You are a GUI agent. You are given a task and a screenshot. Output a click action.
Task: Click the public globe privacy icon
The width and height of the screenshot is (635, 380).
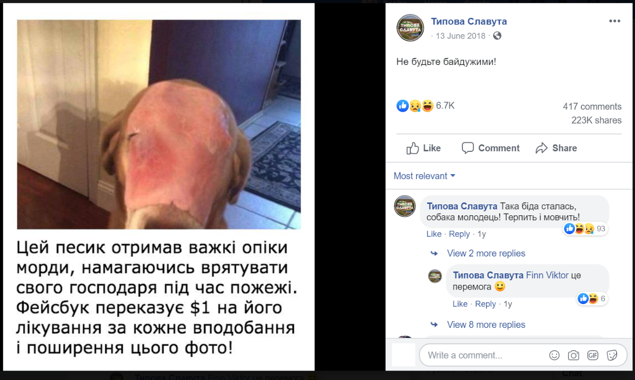tap(497, 36)
